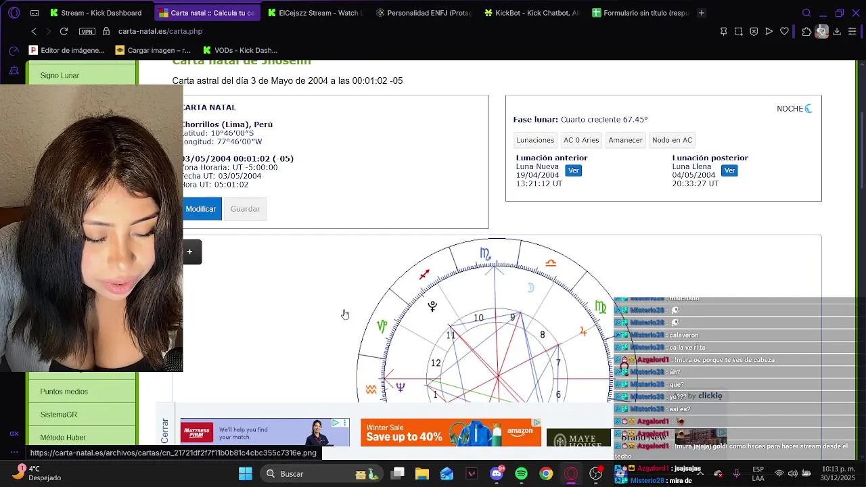This screenshot has width=866, height=487.
Task: Click the address bar URL carta-natal.es/carta.php
Action: (160, 31)
